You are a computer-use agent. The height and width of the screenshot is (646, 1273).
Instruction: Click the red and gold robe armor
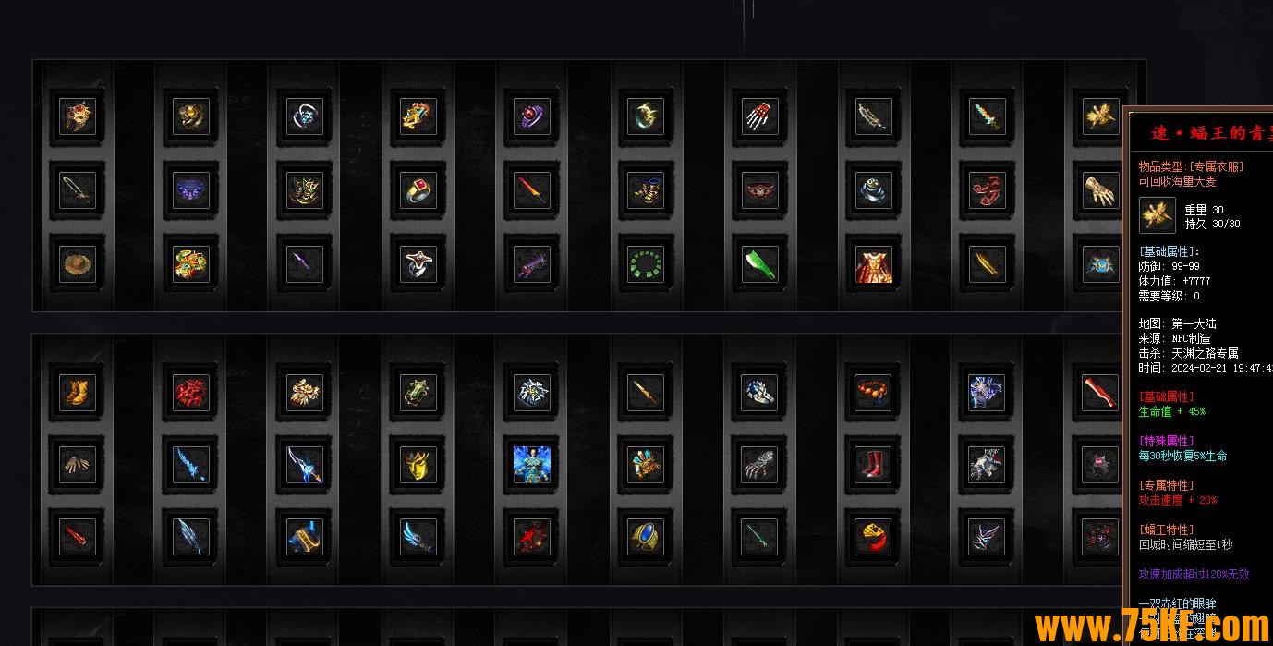click(873, 264)
